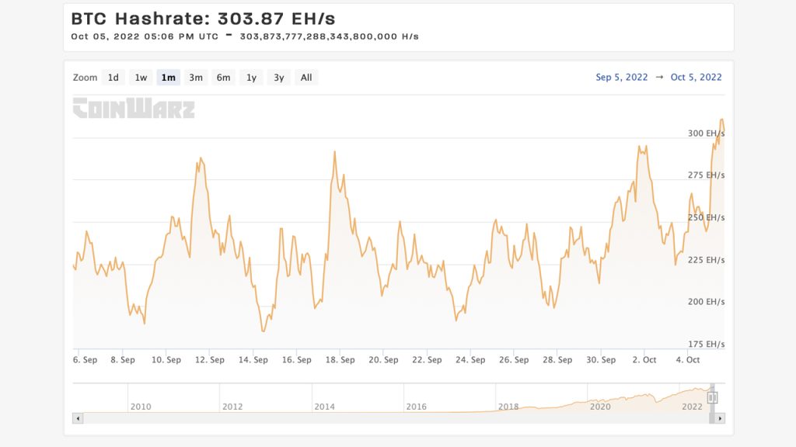Set zoom range to 6m
The width and height of the screenshot is (796, 447).
point(223,78)
